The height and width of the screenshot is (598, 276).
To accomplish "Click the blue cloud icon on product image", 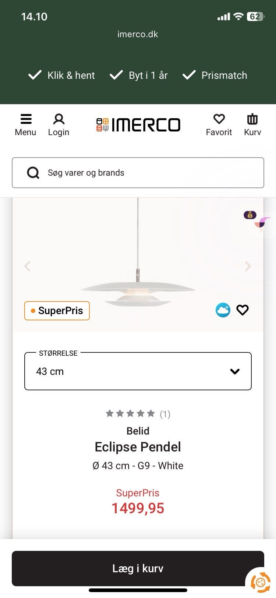I will [x=223, y=310].
